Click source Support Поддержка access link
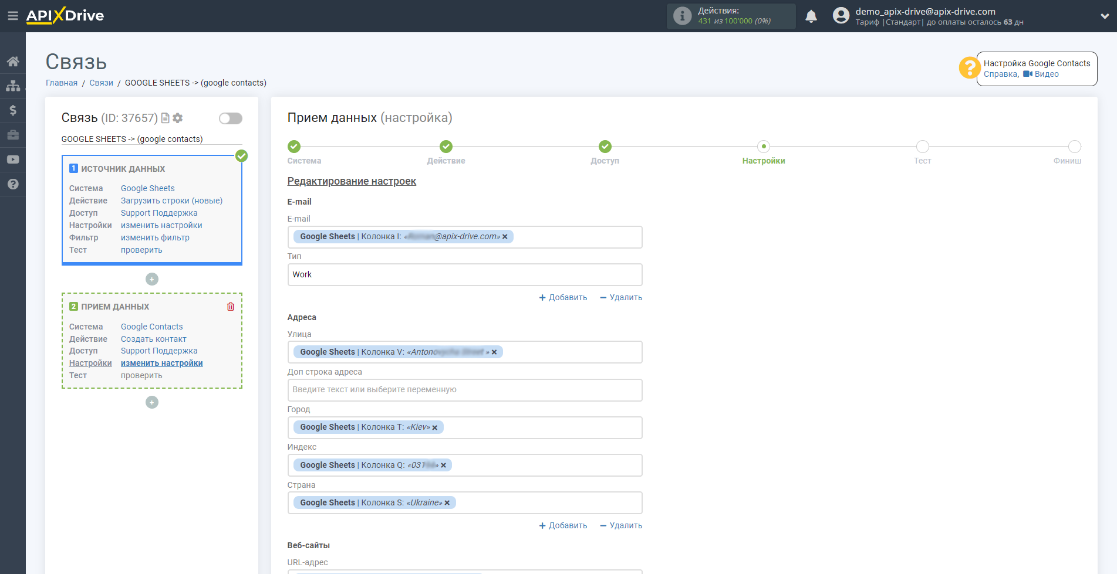 pyautogui.click(x=159, y=213)
